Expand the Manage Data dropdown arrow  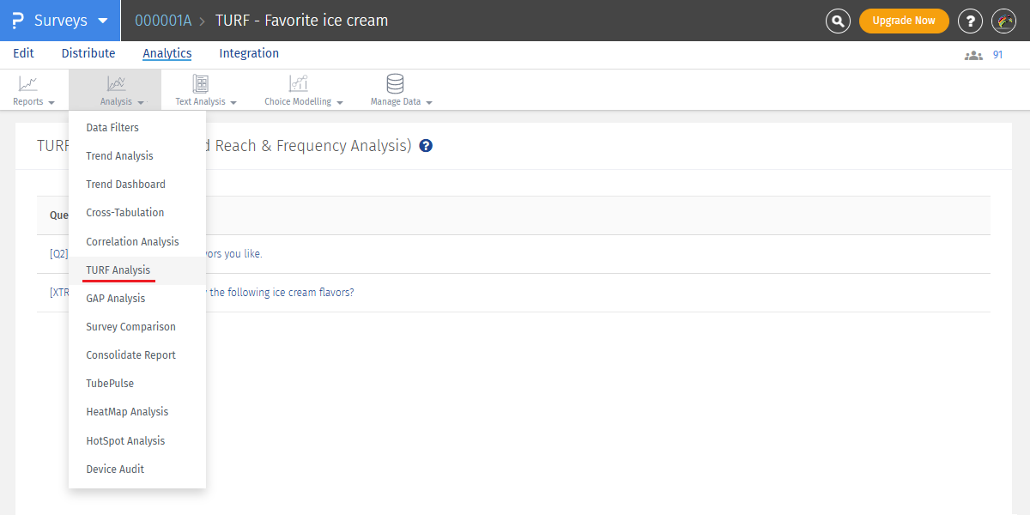(429, 102)
